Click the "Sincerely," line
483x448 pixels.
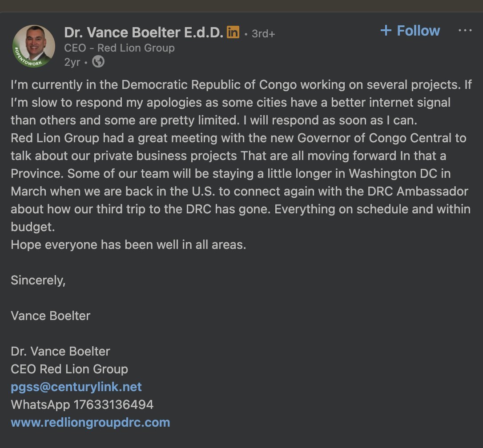coord(38,280)
